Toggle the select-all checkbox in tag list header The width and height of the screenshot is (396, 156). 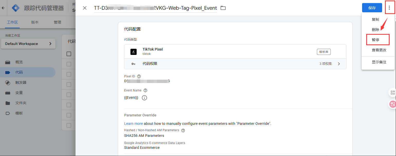click(69, 54)
